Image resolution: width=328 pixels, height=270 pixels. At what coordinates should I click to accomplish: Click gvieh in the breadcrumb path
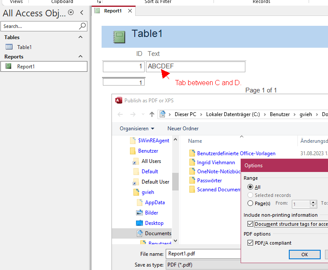tap(306, 114)
